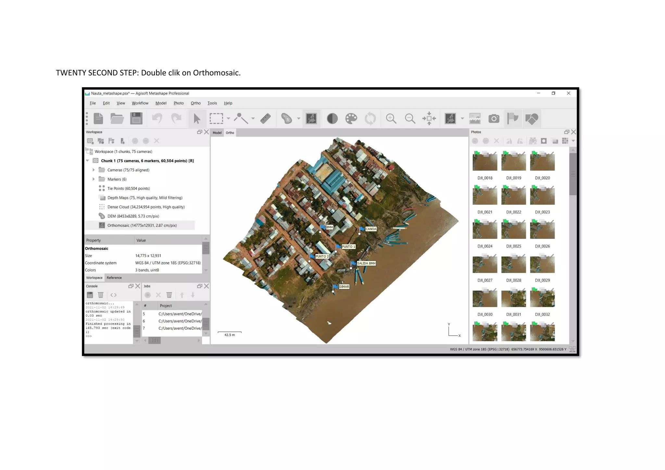Toggle hillshading half-circle icon
The height and width of the screenshot is (470, 665).
click(x=332, y=118)
